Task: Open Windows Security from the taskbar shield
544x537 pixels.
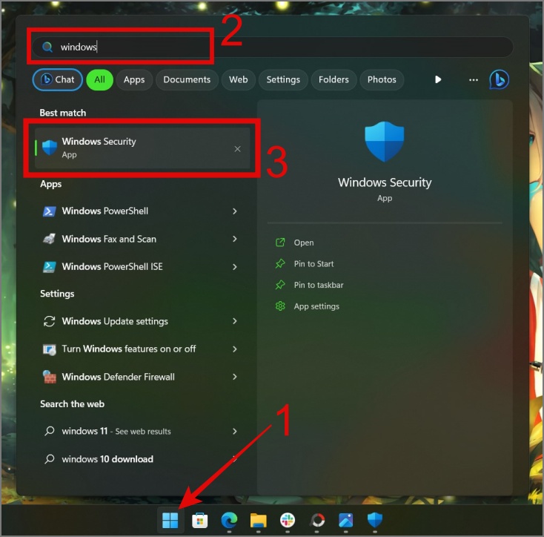Action: pos(375,520)
